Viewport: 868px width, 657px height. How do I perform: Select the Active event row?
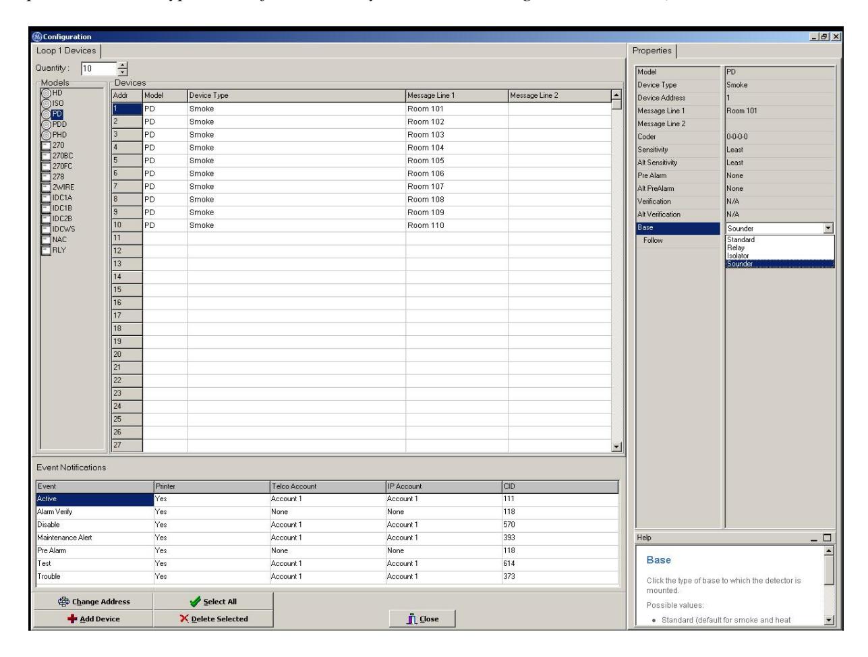(x=327, y=499)
